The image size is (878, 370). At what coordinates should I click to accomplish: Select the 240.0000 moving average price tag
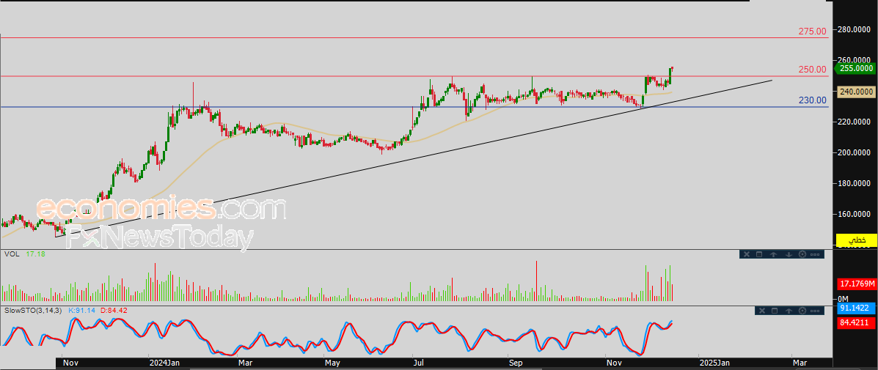[x=856, y=92]
